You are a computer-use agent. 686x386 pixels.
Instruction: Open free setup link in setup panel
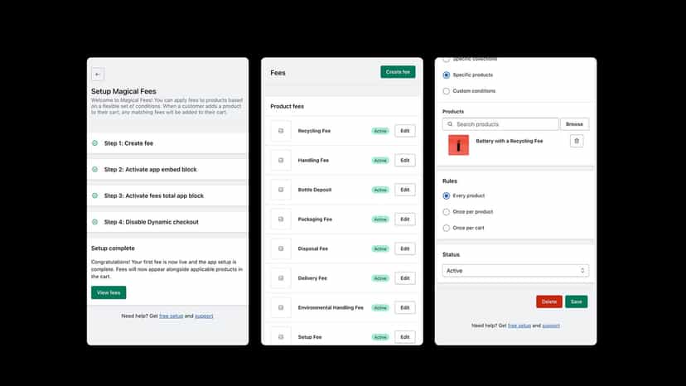tap(171, 316)
